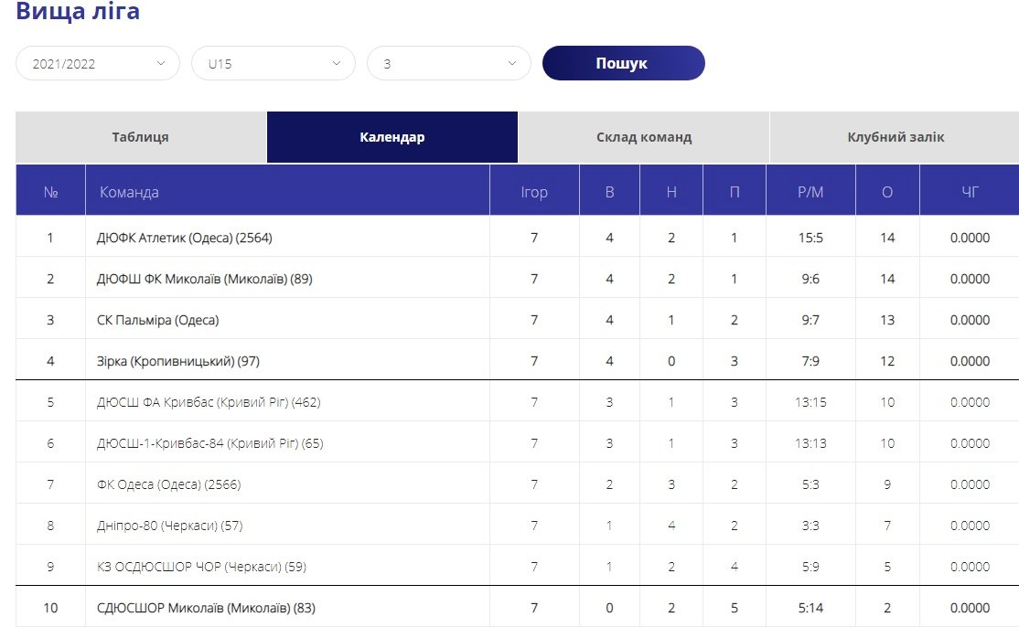This screenshot has height=627, width=1019.
Task: Open the group number 3 dropdown
Action: (448, 64)
